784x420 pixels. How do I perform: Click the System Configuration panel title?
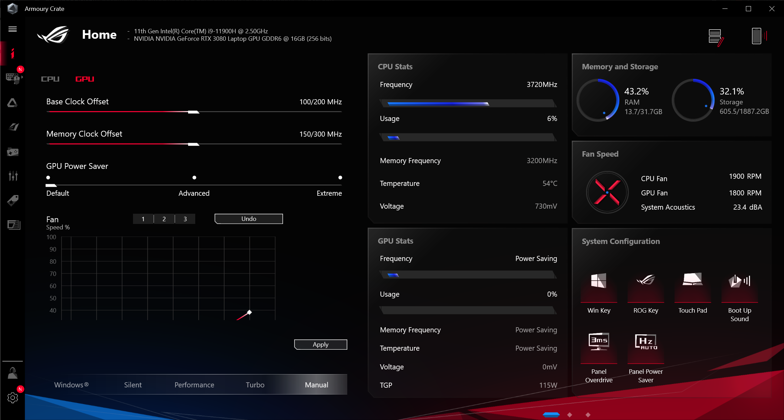[621, 241]
